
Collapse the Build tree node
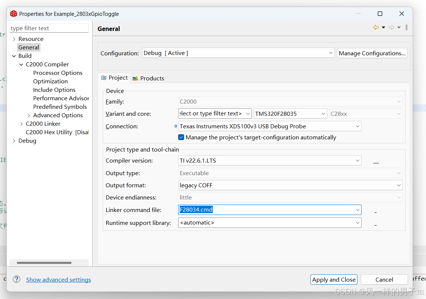tap(14, 56)
